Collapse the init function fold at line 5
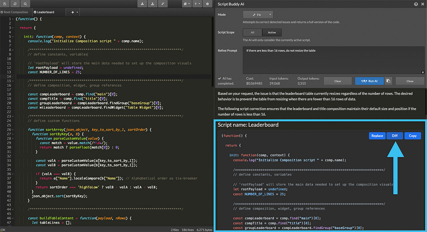The image size is (427, 232). click(13, 37)
